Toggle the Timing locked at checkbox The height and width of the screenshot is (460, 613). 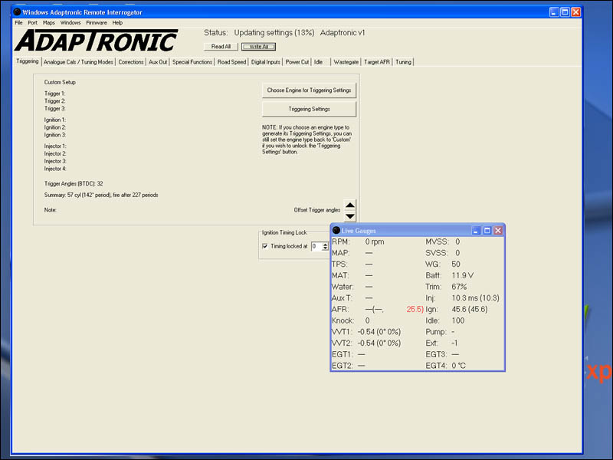tap(265, 246)
